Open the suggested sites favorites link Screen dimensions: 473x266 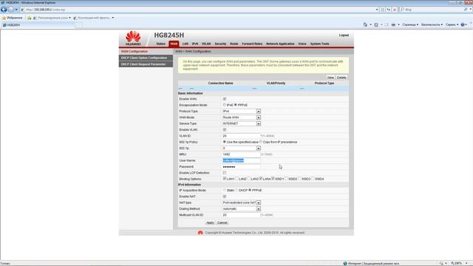pos(52,18)
